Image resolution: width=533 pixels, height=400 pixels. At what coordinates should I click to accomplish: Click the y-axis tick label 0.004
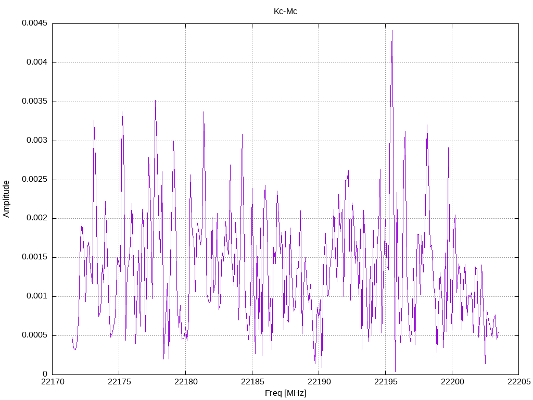pyautogui.click(x=37, y=63)
